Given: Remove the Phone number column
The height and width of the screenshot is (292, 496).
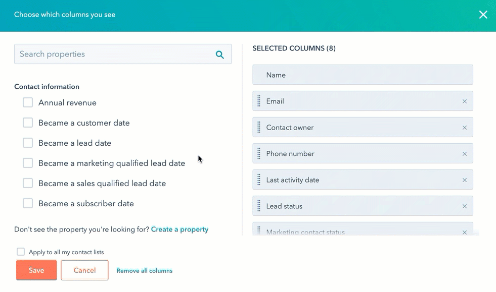Looking at the screenshot, I should point(464,153).
